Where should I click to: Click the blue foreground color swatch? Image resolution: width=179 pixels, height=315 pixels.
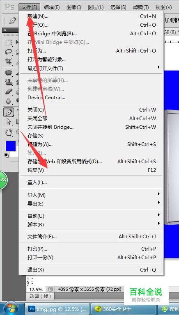coord(11,146)
